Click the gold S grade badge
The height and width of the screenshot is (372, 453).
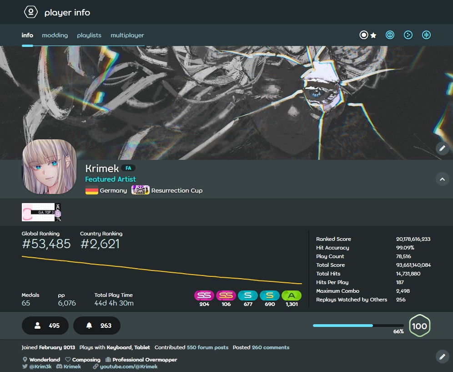point(270,296)
